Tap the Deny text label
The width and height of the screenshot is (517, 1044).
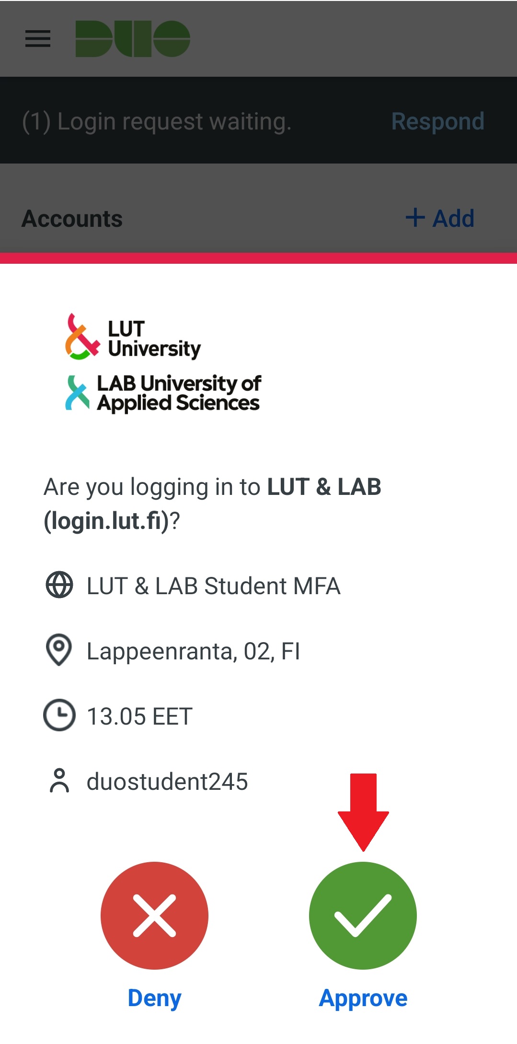(154, 998)
